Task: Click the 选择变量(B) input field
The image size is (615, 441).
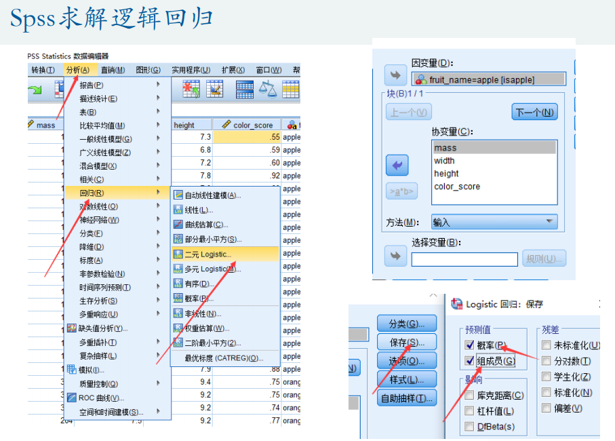Action: click(x=464, y=259)
